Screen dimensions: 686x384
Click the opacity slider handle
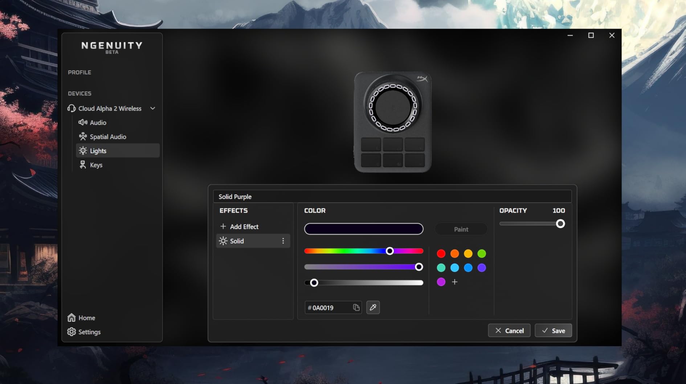[560, 224]
